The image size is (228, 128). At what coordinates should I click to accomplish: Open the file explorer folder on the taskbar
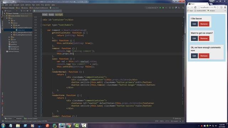click(18, 126)
